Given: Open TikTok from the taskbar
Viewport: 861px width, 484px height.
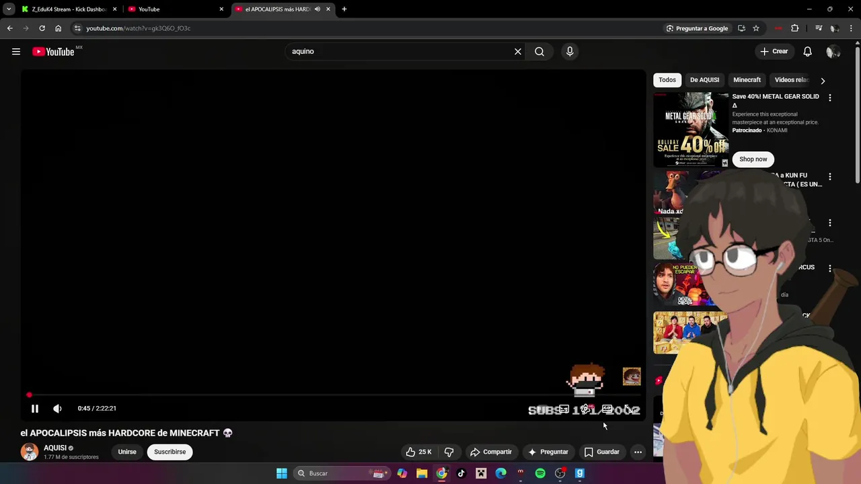Looking at the screenshot, I should (461, 473).
